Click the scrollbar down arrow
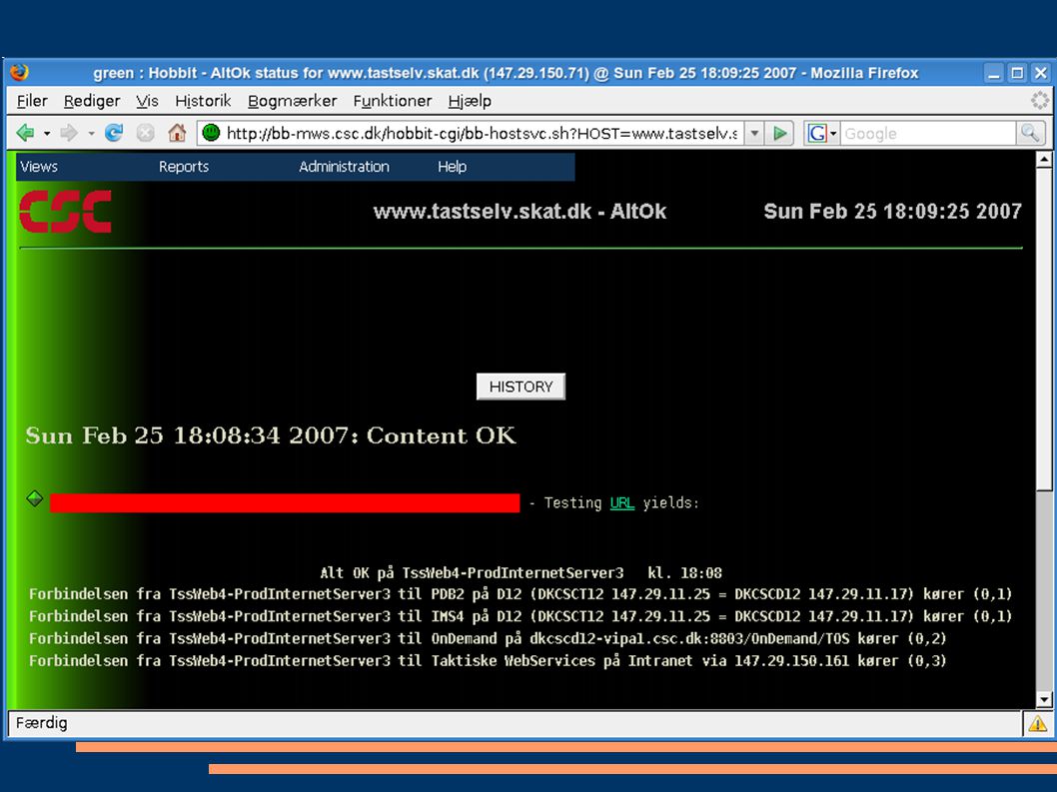Image resolution: width=1057 pixels, height=792 pixels. (x=1044, y=700)
